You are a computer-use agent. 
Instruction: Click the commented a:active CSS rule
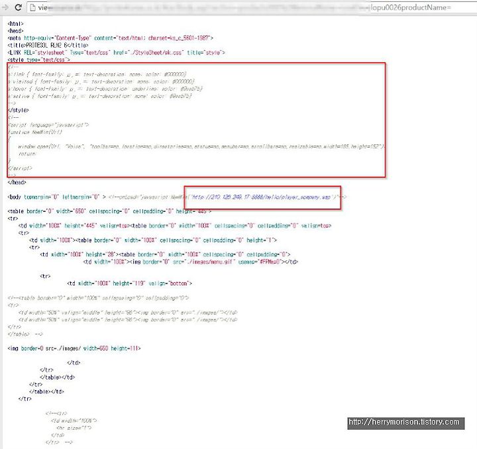pos(100,96)
